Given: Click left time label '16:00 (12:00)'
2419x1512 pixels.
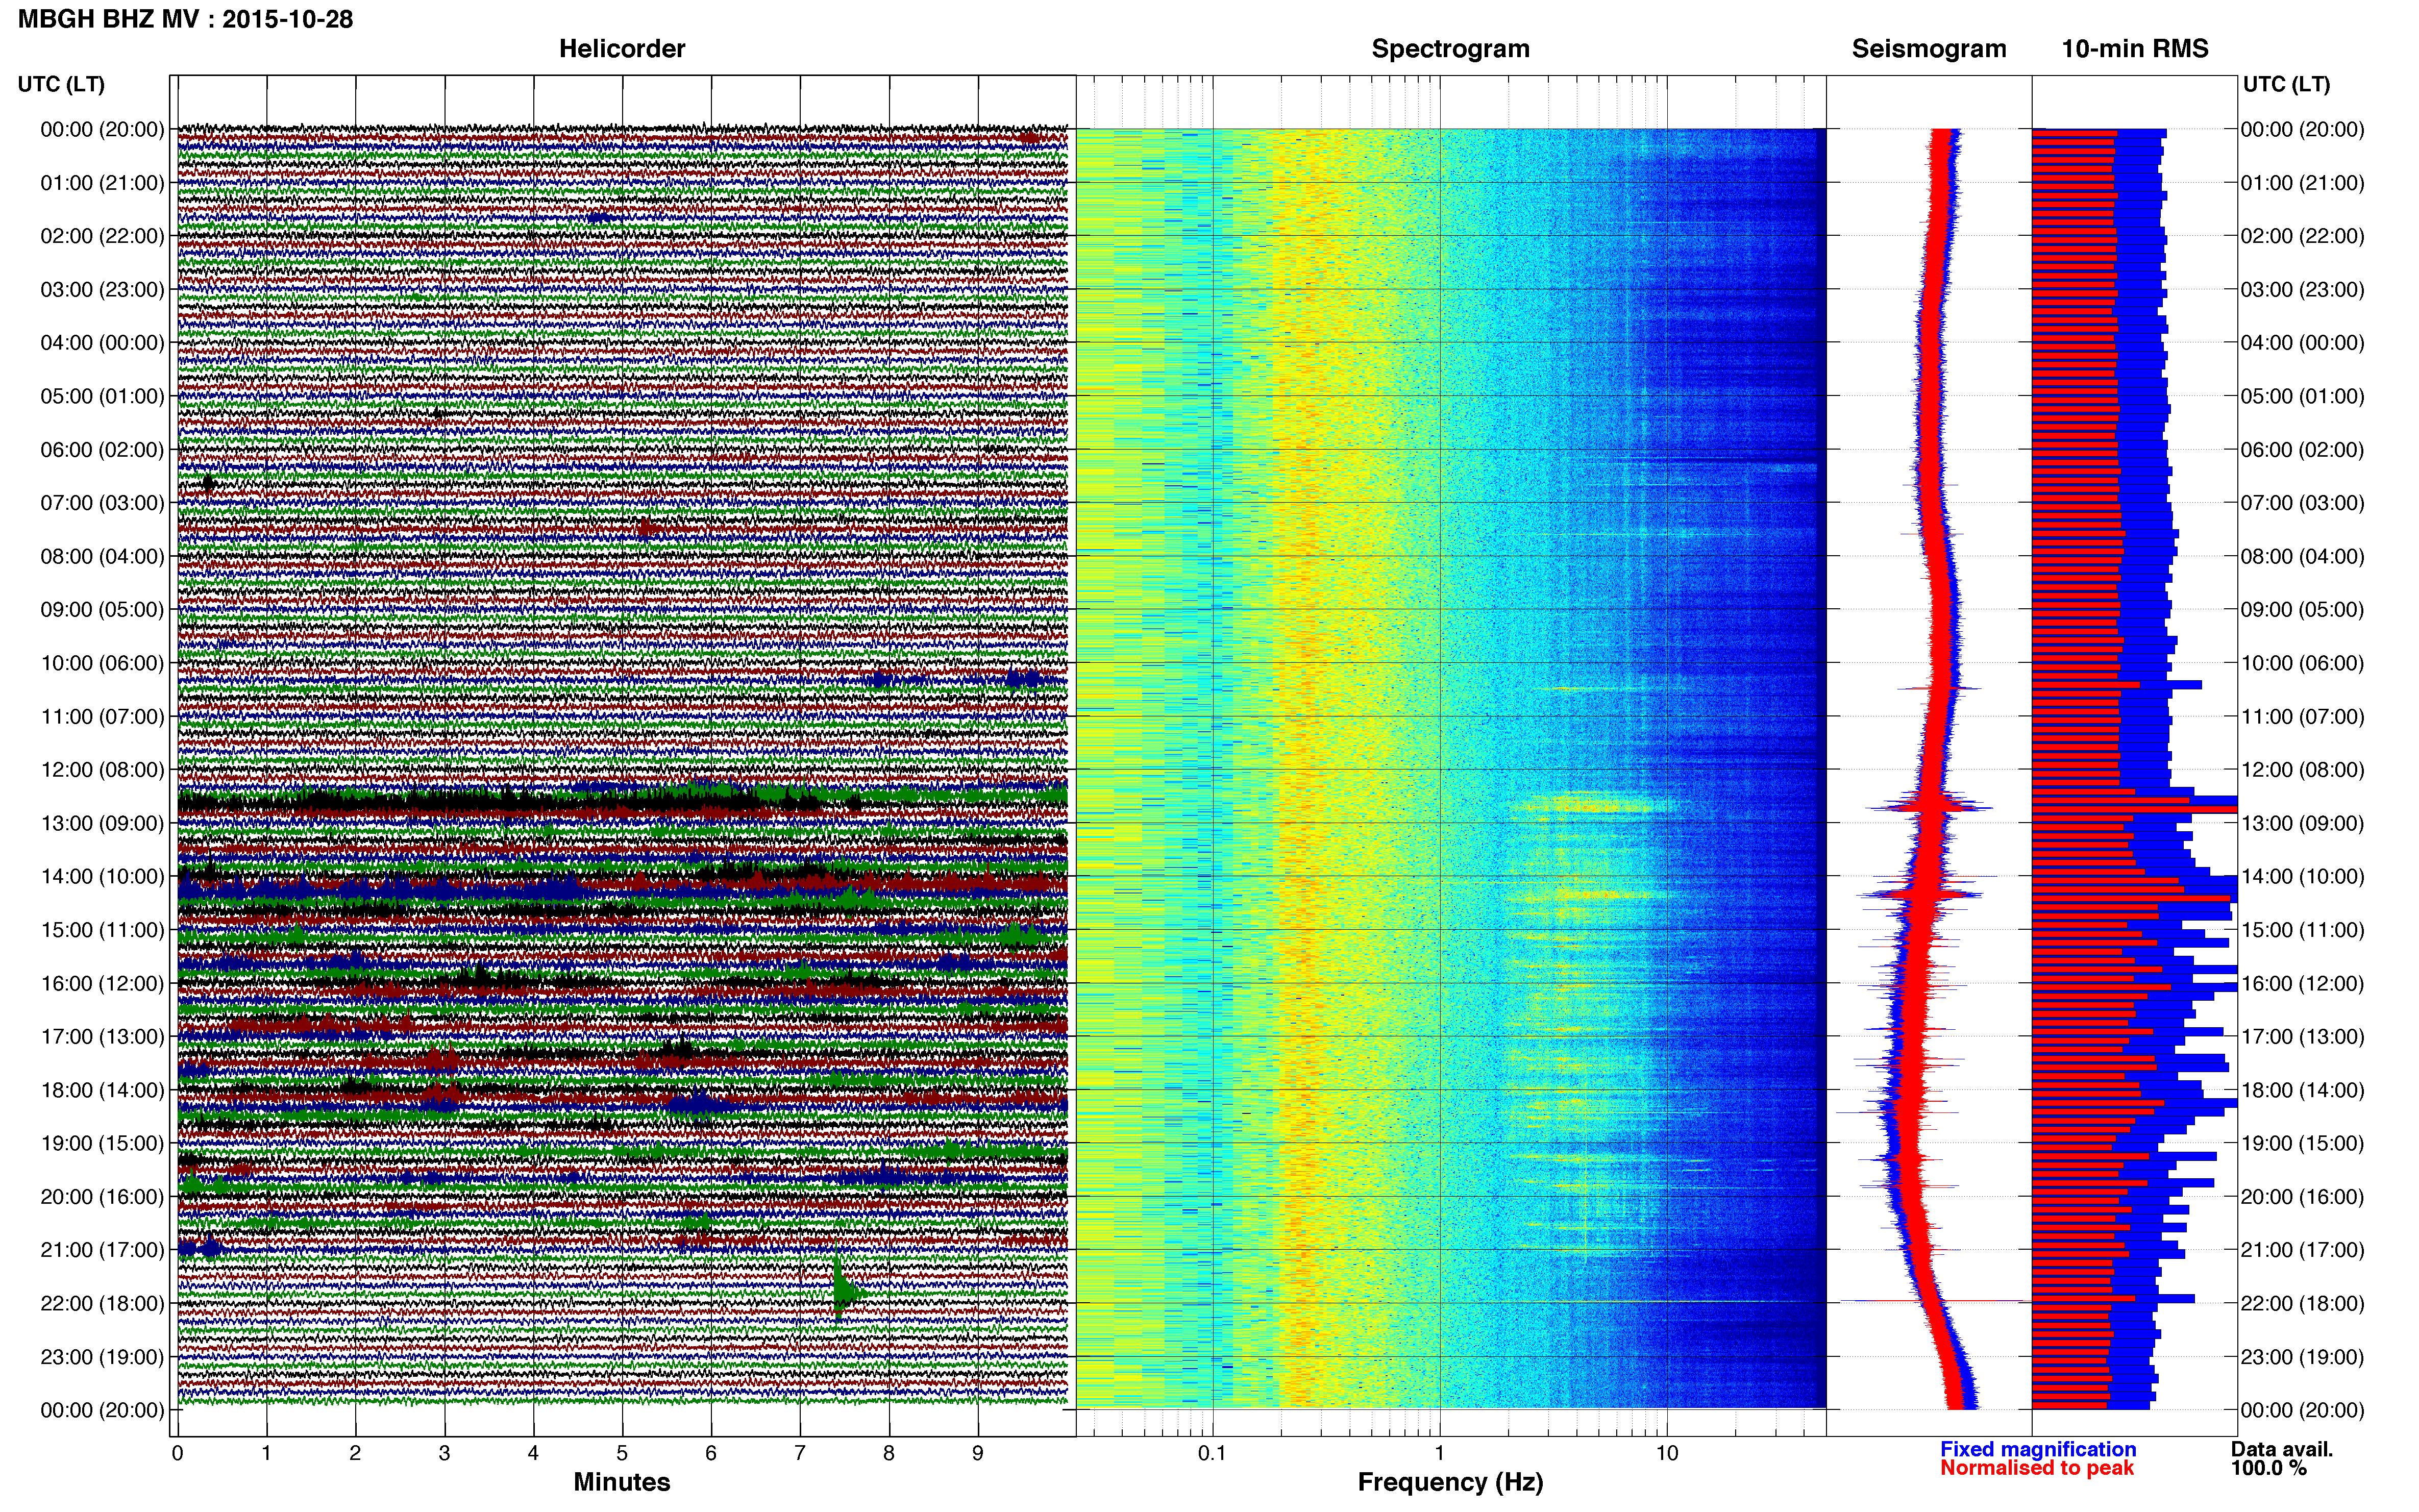Looking at the screenshot, I should (102, 983).
